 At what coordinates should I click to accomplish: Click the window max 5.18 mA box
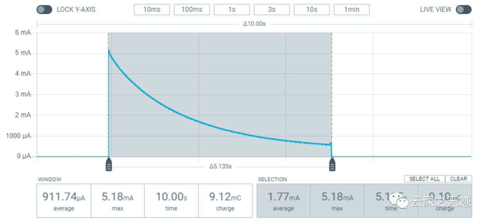click(x=117, y=201)
